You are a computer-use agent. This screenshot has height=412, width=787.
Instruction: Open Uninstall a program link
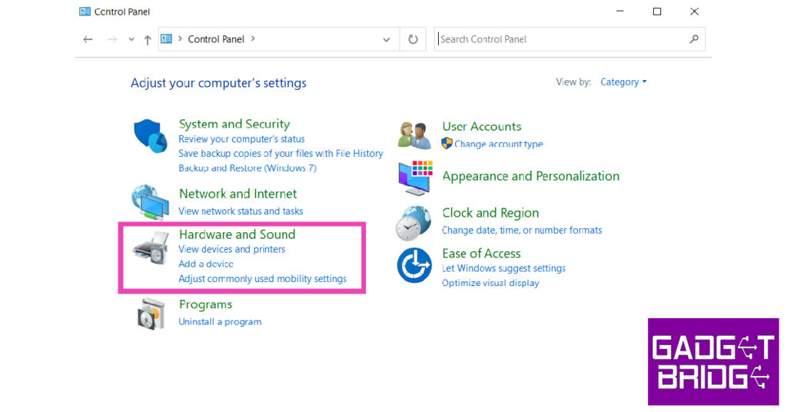tap(220, 322)
